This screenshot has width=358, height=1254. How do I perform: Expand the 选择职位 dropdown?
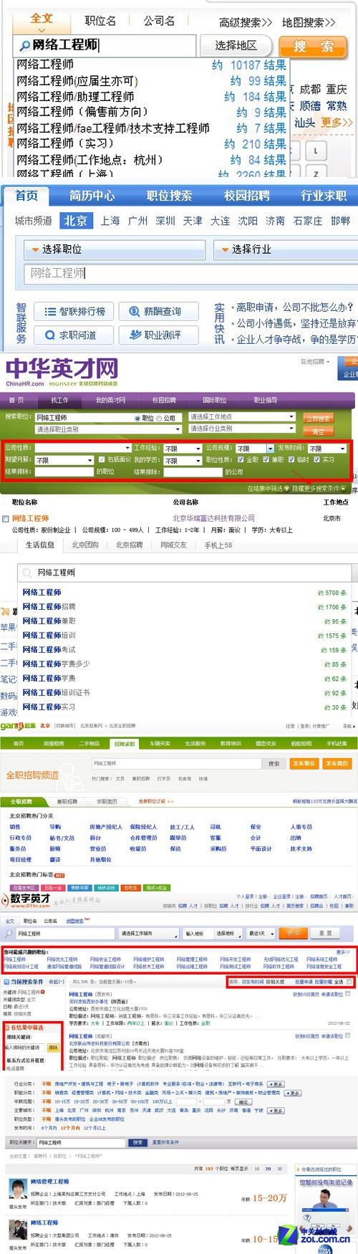115,249
